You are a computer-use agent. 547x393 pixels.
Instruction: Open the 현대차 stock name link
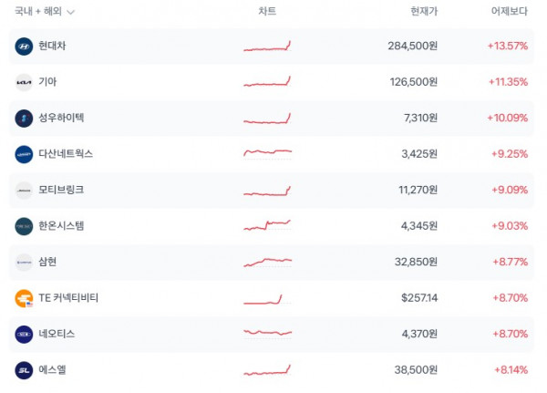click(x=52, y=46)
